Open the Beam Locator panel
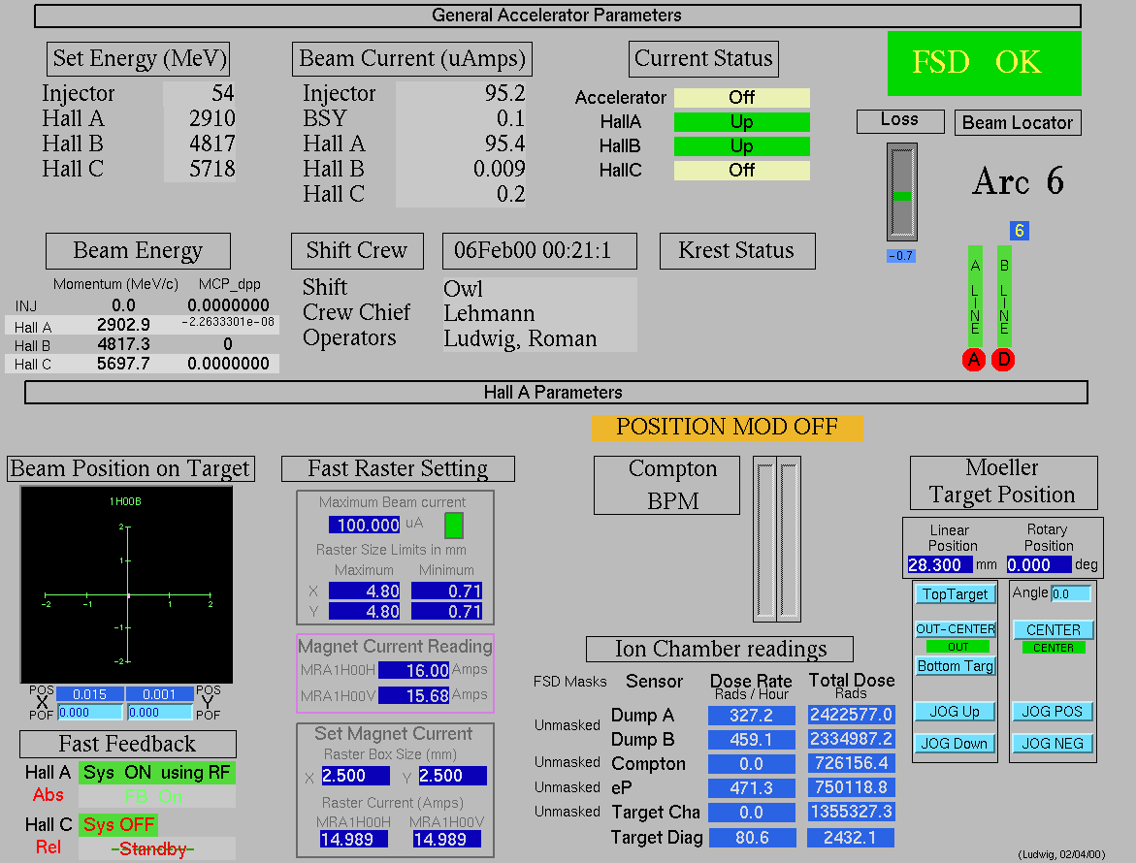1136x863 pixels. pyautogui.click(x=1018, y=123)
